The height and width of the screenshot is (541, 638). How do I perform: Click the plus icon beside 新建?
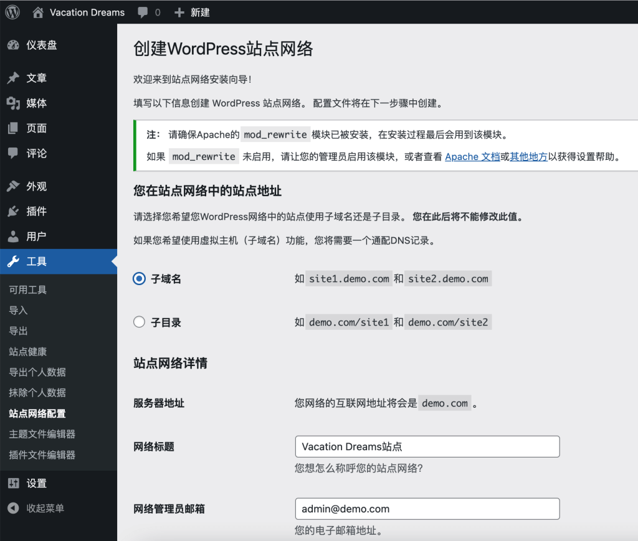pos(179,12)
